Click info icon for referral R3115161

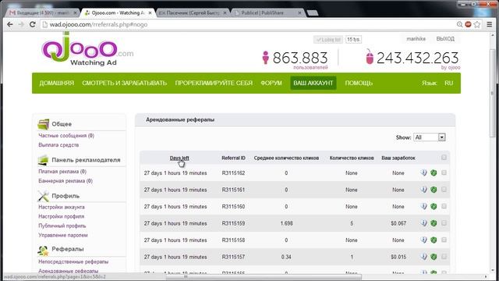[423, 190]
